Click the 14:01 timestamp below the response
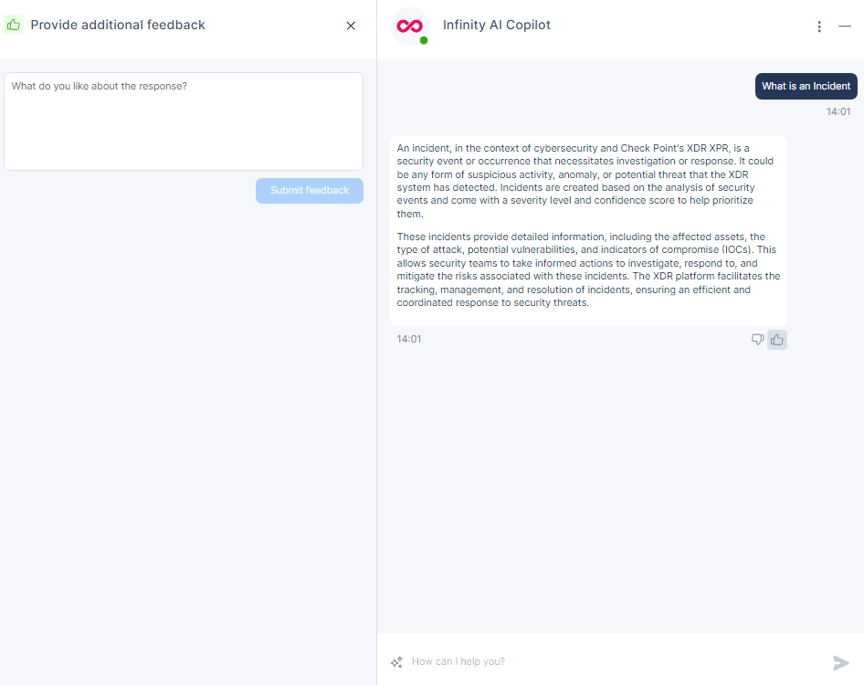 [409, 339]
